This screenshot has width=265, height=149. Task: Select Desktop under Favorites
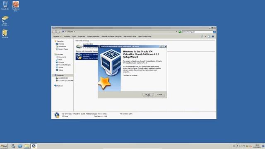(x=60, y=44)
